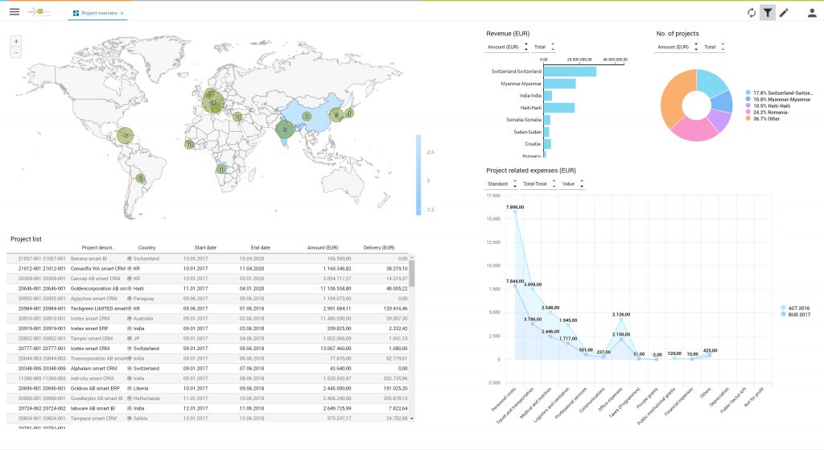The height and width of the screenshot is (450, 824).
Task: Open the expenses Standard dropdown
Action: point(501,184)
